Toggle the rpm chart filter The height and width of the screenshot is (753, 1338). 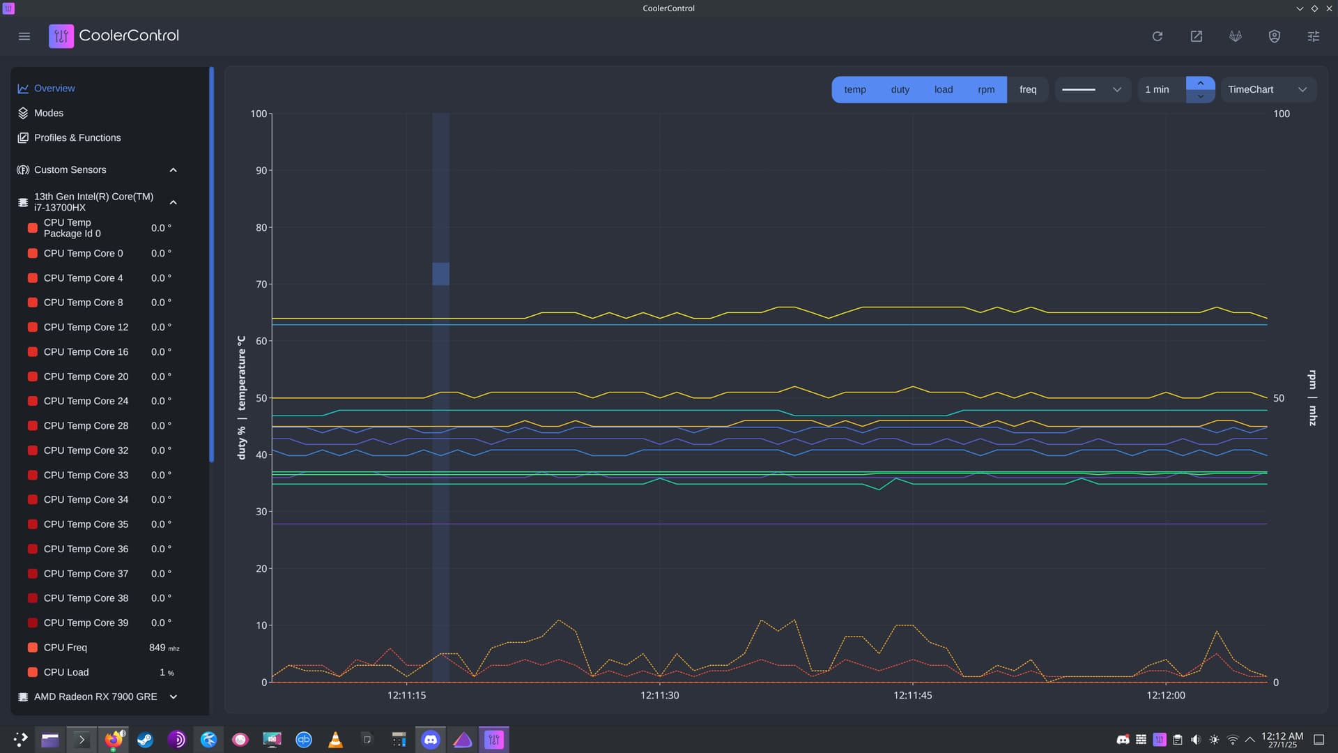click(985, 89)
